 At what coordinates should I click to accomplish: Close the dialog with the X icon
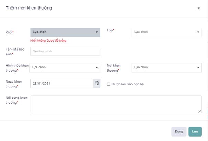click(198, 8)
